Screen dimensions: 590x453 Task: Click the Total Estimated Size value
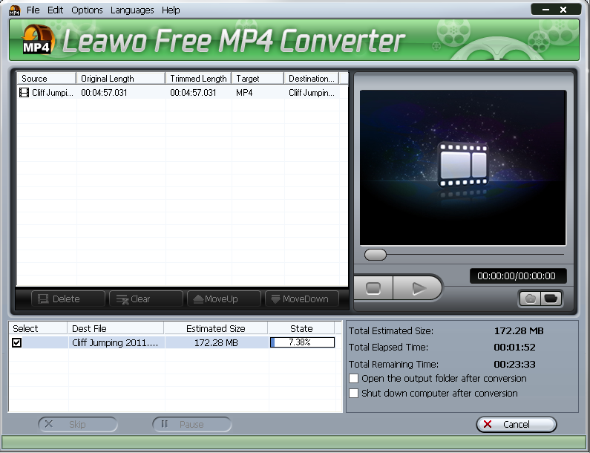519,331
